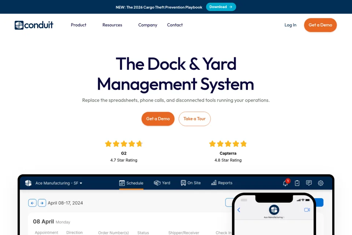The width and height of the screenshot is (352, 235).
Task: Click the Capterra label
Action: click(228, 153)
